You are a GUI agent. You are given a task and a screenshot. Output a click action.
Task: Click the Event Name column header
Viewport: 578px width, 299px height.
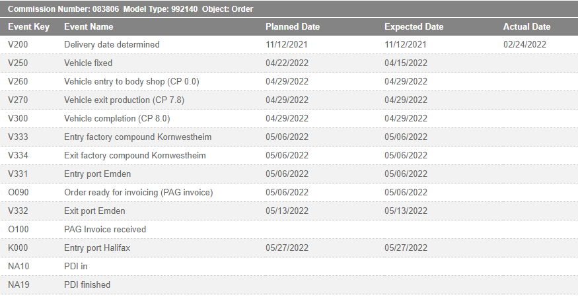89,27
